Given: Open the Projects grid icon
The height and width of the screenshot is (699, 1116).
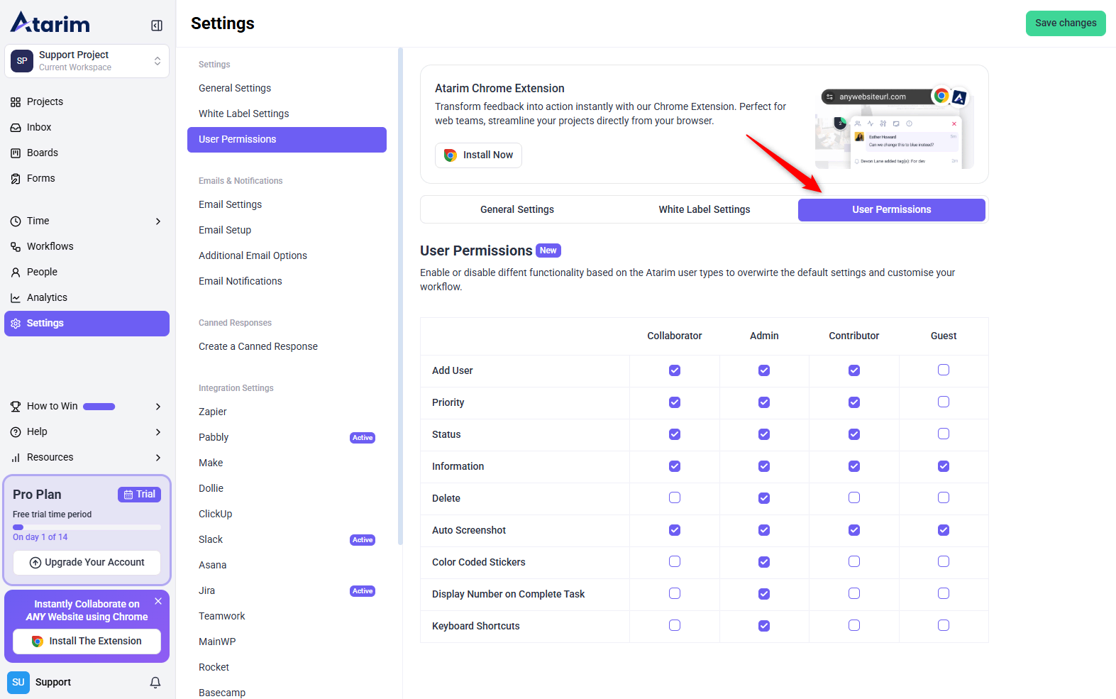Looking at the screenshot, I should point(16,102).
